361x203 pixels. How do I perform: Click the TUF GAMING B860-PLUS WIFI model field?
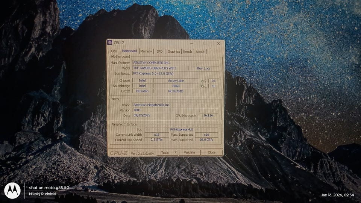coord(160,68)
